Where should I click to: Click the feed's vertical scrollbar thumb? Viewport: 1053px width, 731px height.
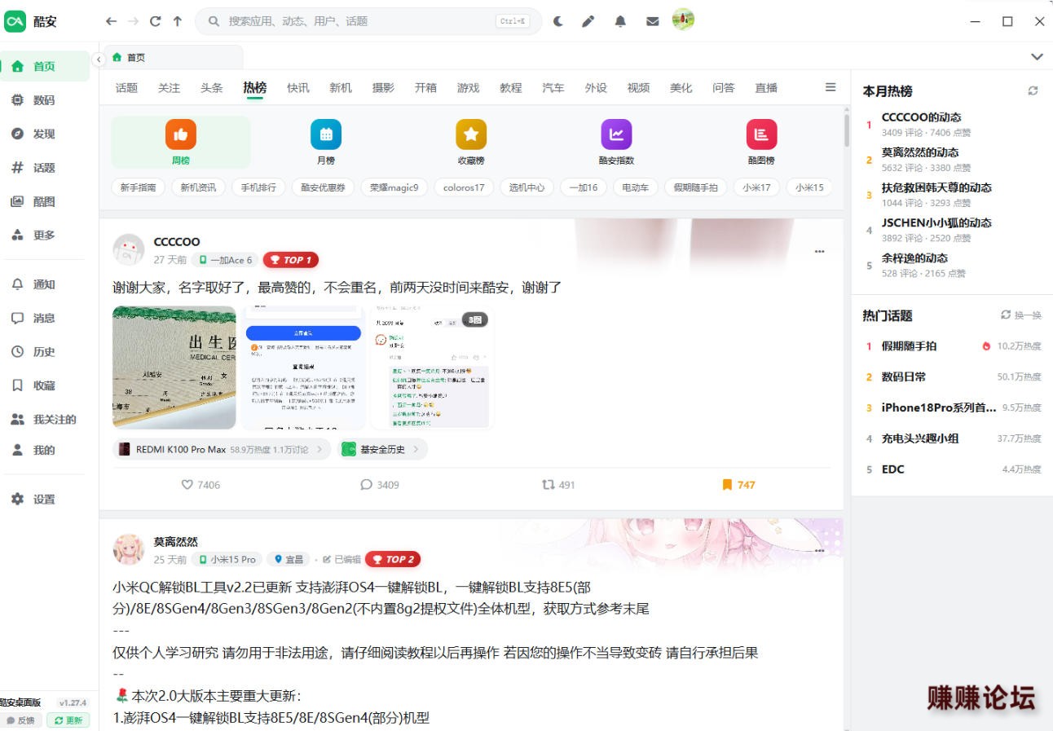847,130
